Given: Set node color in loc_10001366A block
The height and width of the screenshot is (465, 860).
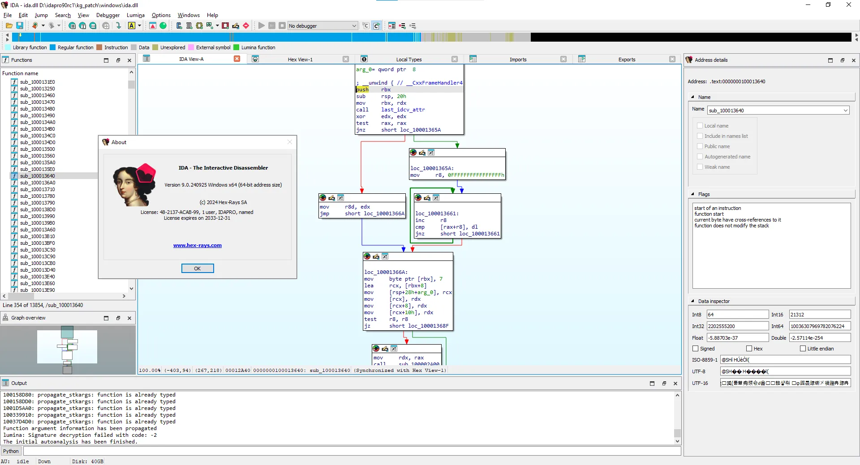Looking at the screenshot, I should click(x=367, y=256).
